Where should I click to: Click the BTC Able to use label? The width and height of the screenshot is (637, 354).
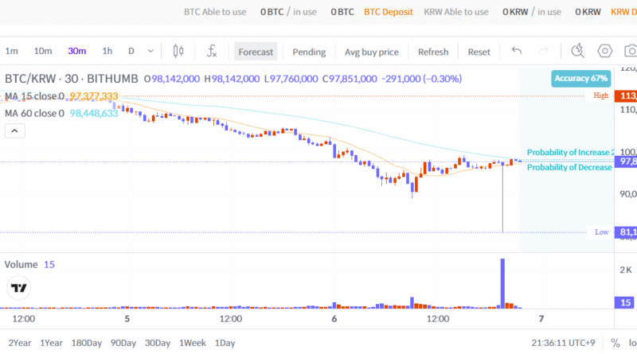click(x=215, y=12)
